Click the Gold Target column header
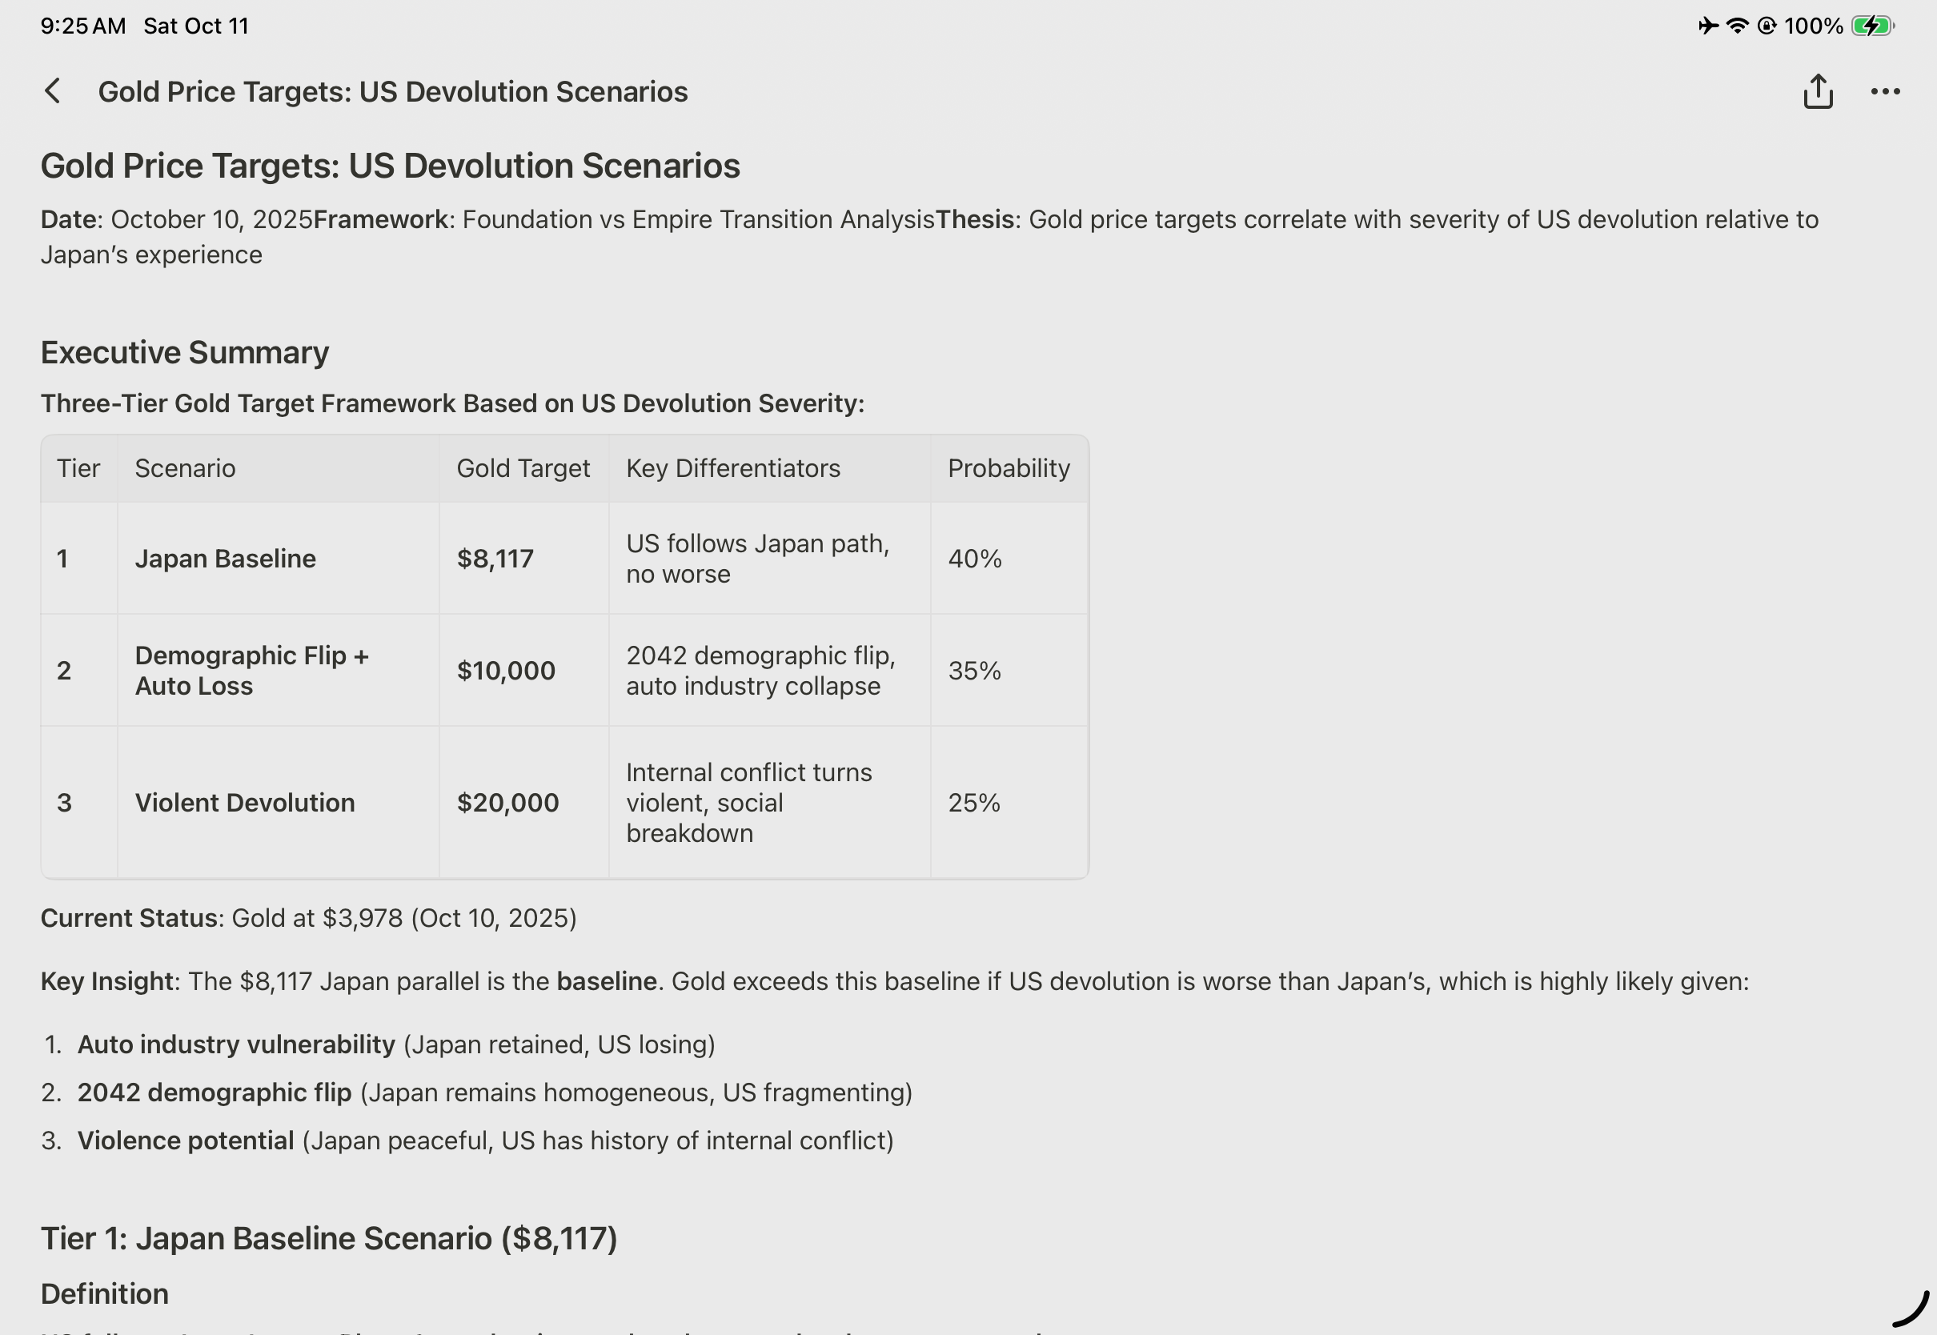The height and width of the screenshot is (1335, 1937). 523,468
